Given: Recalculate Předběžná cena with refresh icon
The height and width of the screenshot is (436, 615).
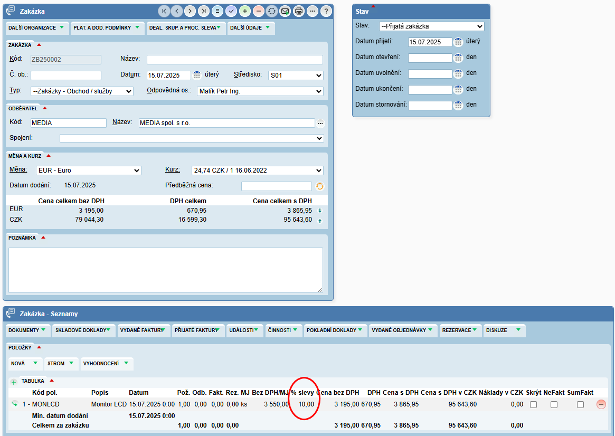Looking at the screenshot, I should point(319,186).
